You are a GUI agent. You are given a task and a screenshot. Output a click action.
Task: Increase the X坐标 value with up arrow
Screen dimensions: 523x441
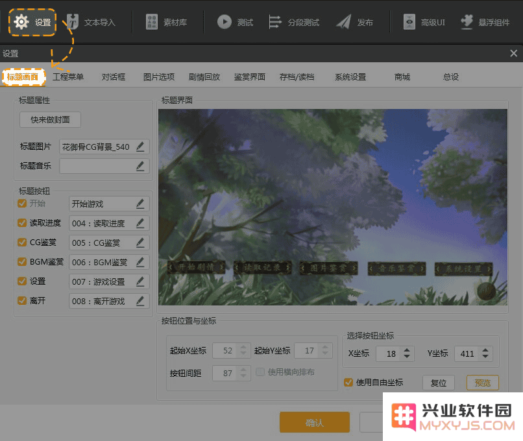pos(407,350)
